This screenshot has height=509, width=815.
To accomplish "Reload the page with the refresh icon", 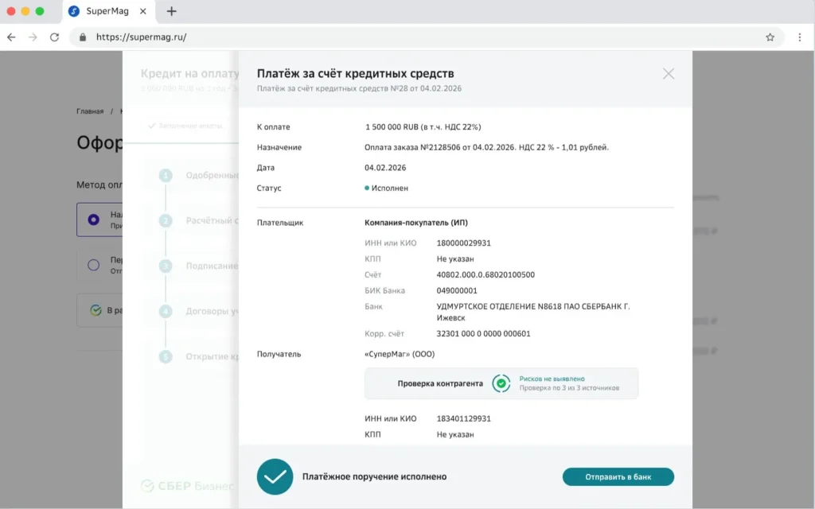I will tap(55, 37).
